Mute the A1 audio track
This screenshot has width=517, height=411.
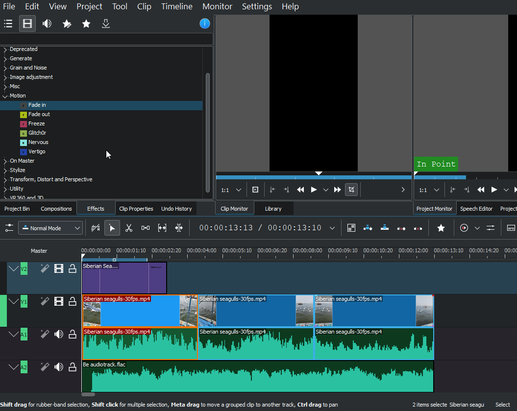(x=59, y=334)
